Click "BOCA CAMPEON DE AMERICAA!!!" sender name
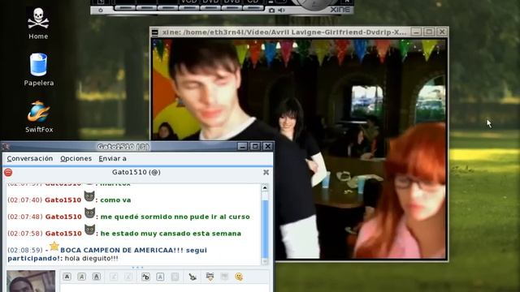This screenshot has width=520, height=292. pos(122,251)
